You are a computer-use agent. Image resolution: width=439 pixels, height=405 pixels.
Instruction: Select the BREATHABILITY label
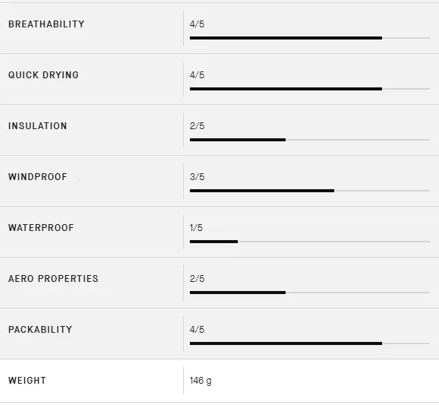(46, 24)
